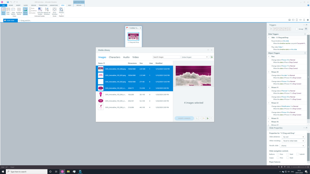Switch to the Characters tab in Media Library

point(115,57)
